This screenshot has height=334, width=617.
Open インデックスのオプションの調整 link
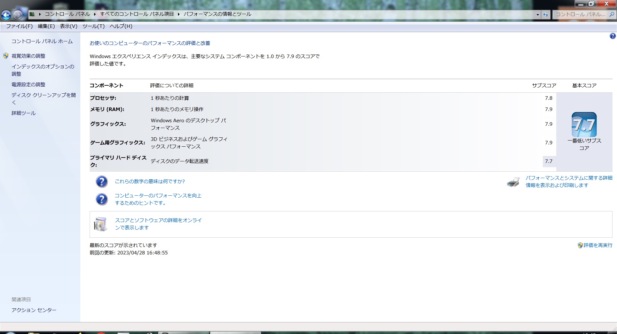(43, 70)
